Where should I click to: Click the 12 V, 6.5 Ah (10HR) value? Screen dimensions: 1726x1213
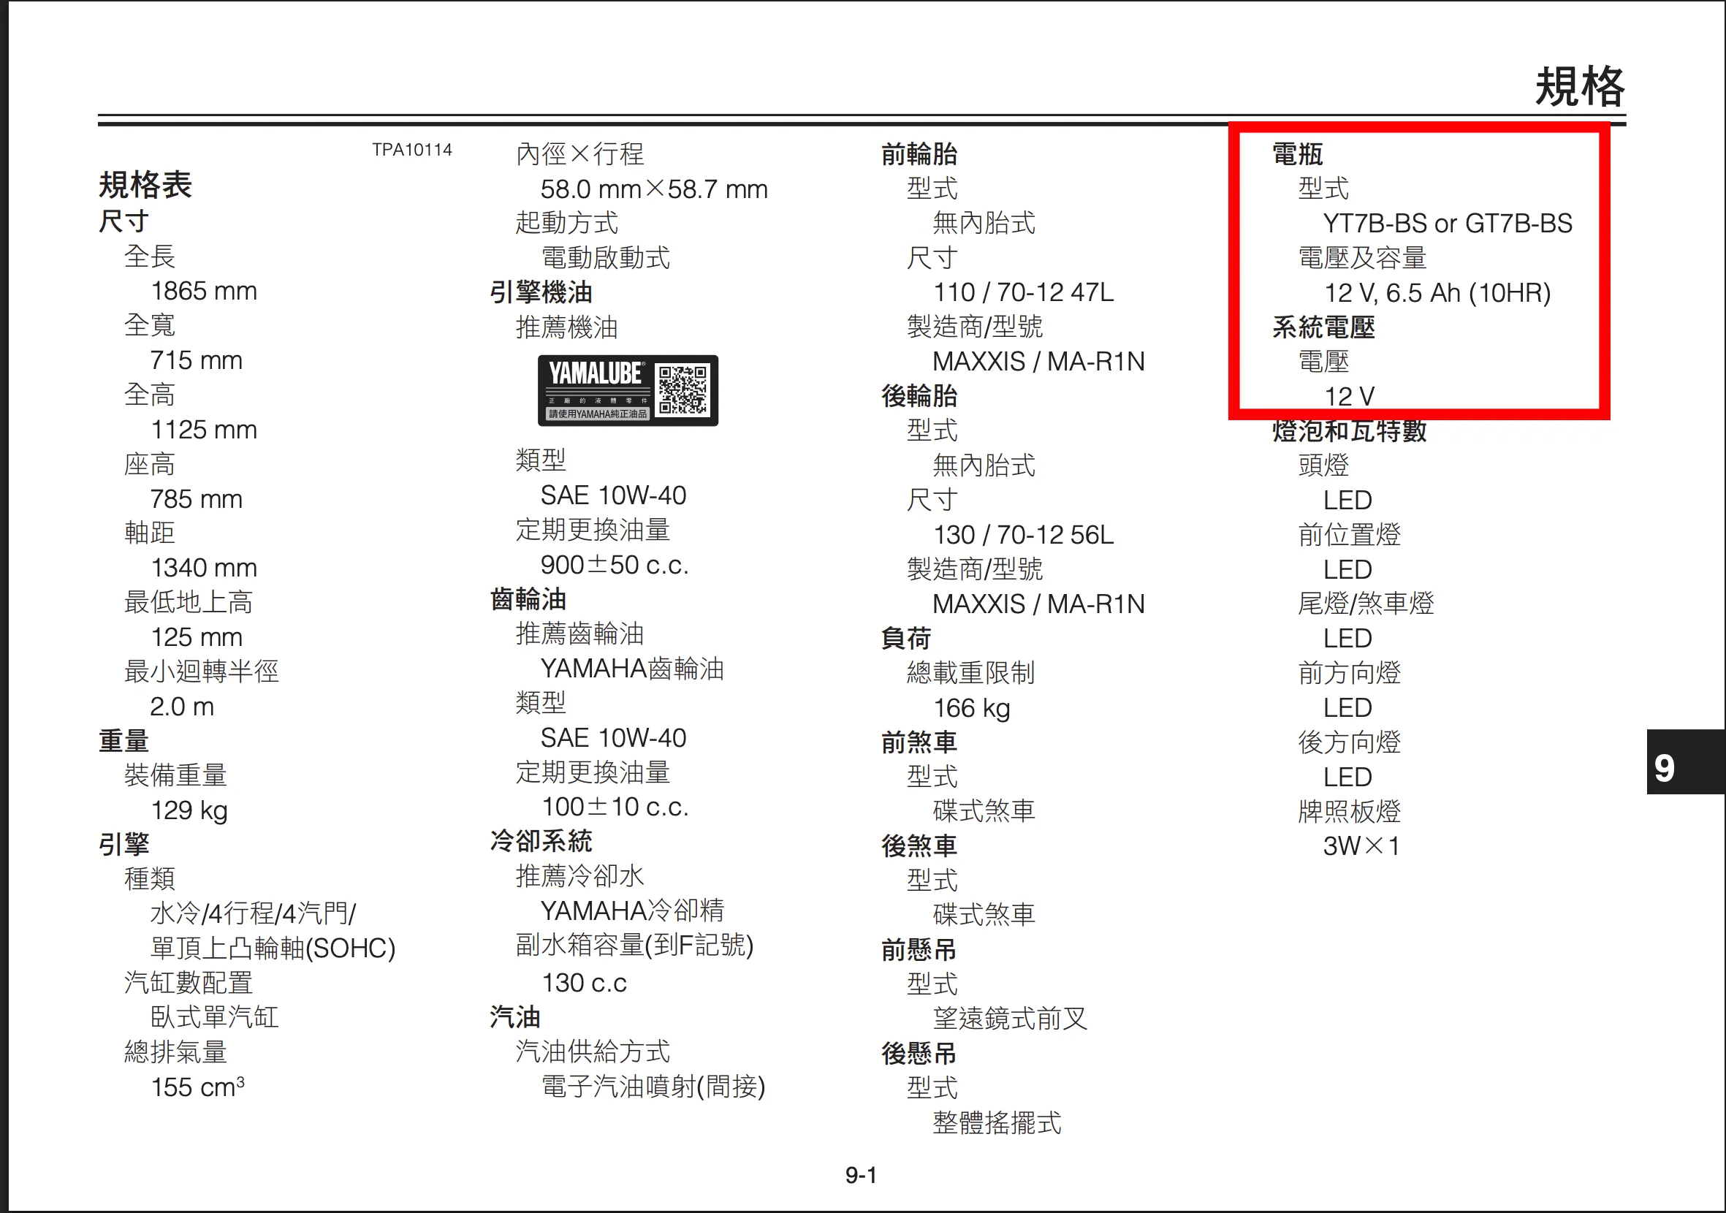coord(1437,293)
